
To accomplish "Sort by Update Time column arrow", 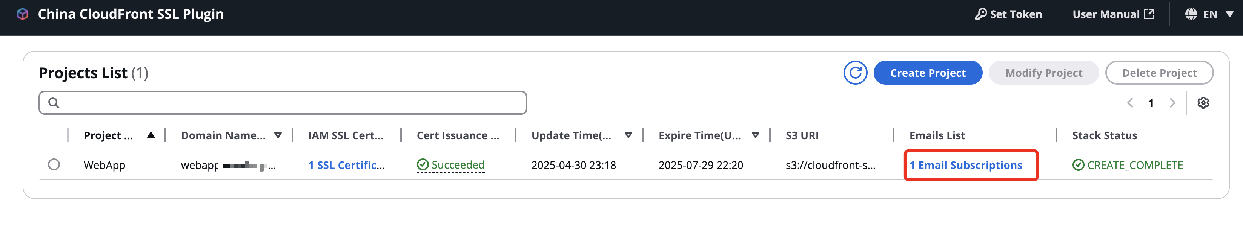I will tap(628, 135).
